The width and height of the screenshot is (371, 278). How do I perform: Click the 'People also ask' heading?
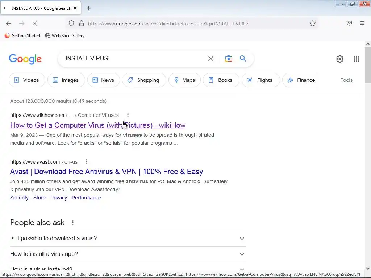pos(37,223)
